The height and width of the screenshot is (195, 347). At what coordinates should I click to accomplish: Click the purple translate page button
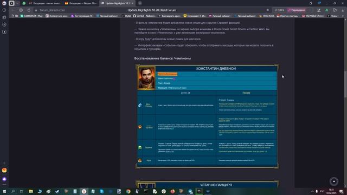click(297, 10)
